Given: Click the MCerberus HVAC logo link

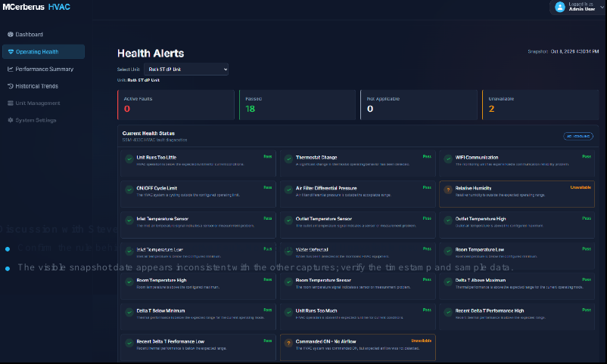Looking at the screenshot, I should 36,7.
